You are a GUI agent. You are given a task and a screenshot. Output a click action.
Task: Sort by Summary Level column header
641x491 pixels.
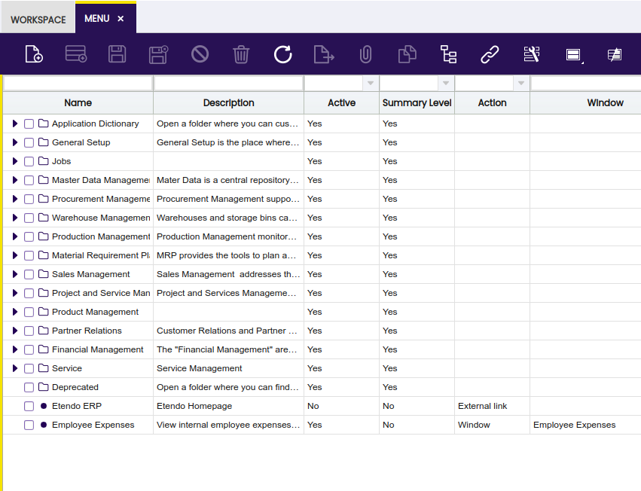[417, 102]
